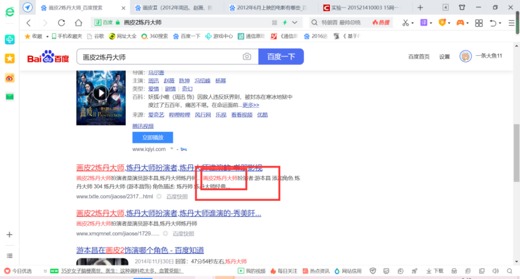The image size is (520, 279).
Task: Click the browser forward arrow
Action: pos(45,23)
